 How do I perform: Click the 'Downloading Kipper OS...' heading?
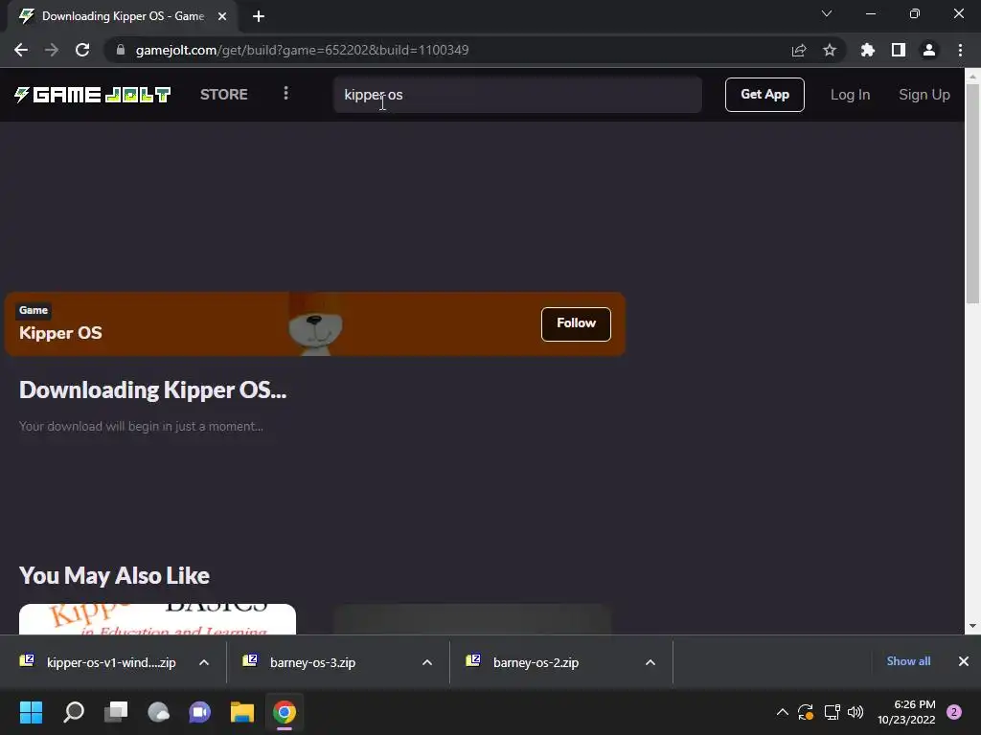pos(152,390)
